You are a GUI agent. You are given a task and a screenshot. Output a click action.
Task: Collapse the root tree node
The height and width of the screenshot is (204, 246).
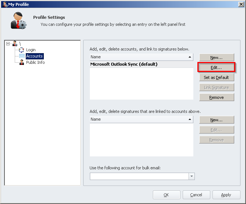pos(8,44)
